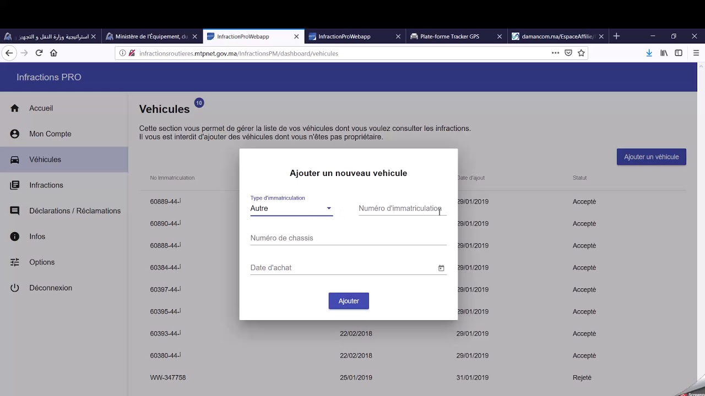Image resolution: width=705 pixels, height=396 pixels.
Task: Open the downloads arrow icon
Action: [649, 53]
